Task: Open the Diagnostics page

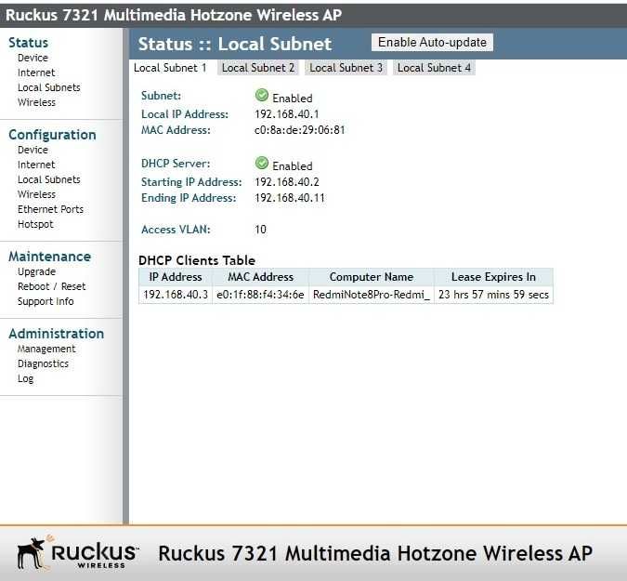Action: (43, 363)
